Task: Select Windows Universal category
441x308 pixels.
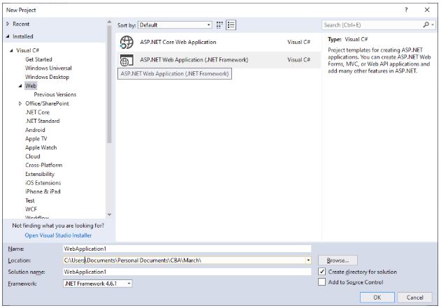Action: click(x=48, y=68)
